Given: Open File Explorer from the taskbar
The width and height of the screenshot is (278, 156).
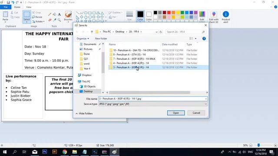Looking at the screenshot, I should [x=74, y=152].
